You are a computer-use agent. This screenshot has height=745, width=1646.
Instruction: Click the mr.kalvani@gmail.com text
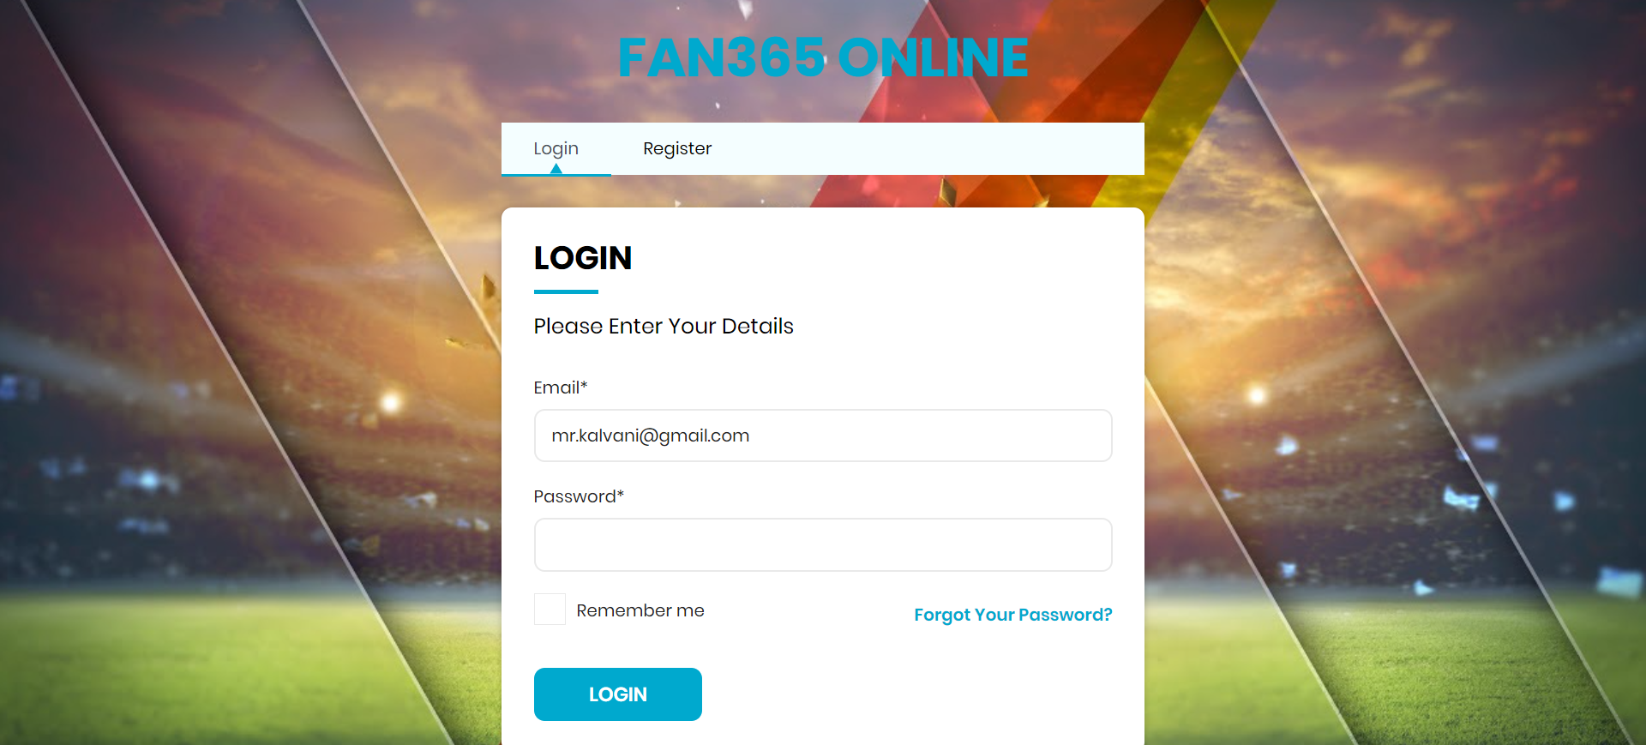651,436
